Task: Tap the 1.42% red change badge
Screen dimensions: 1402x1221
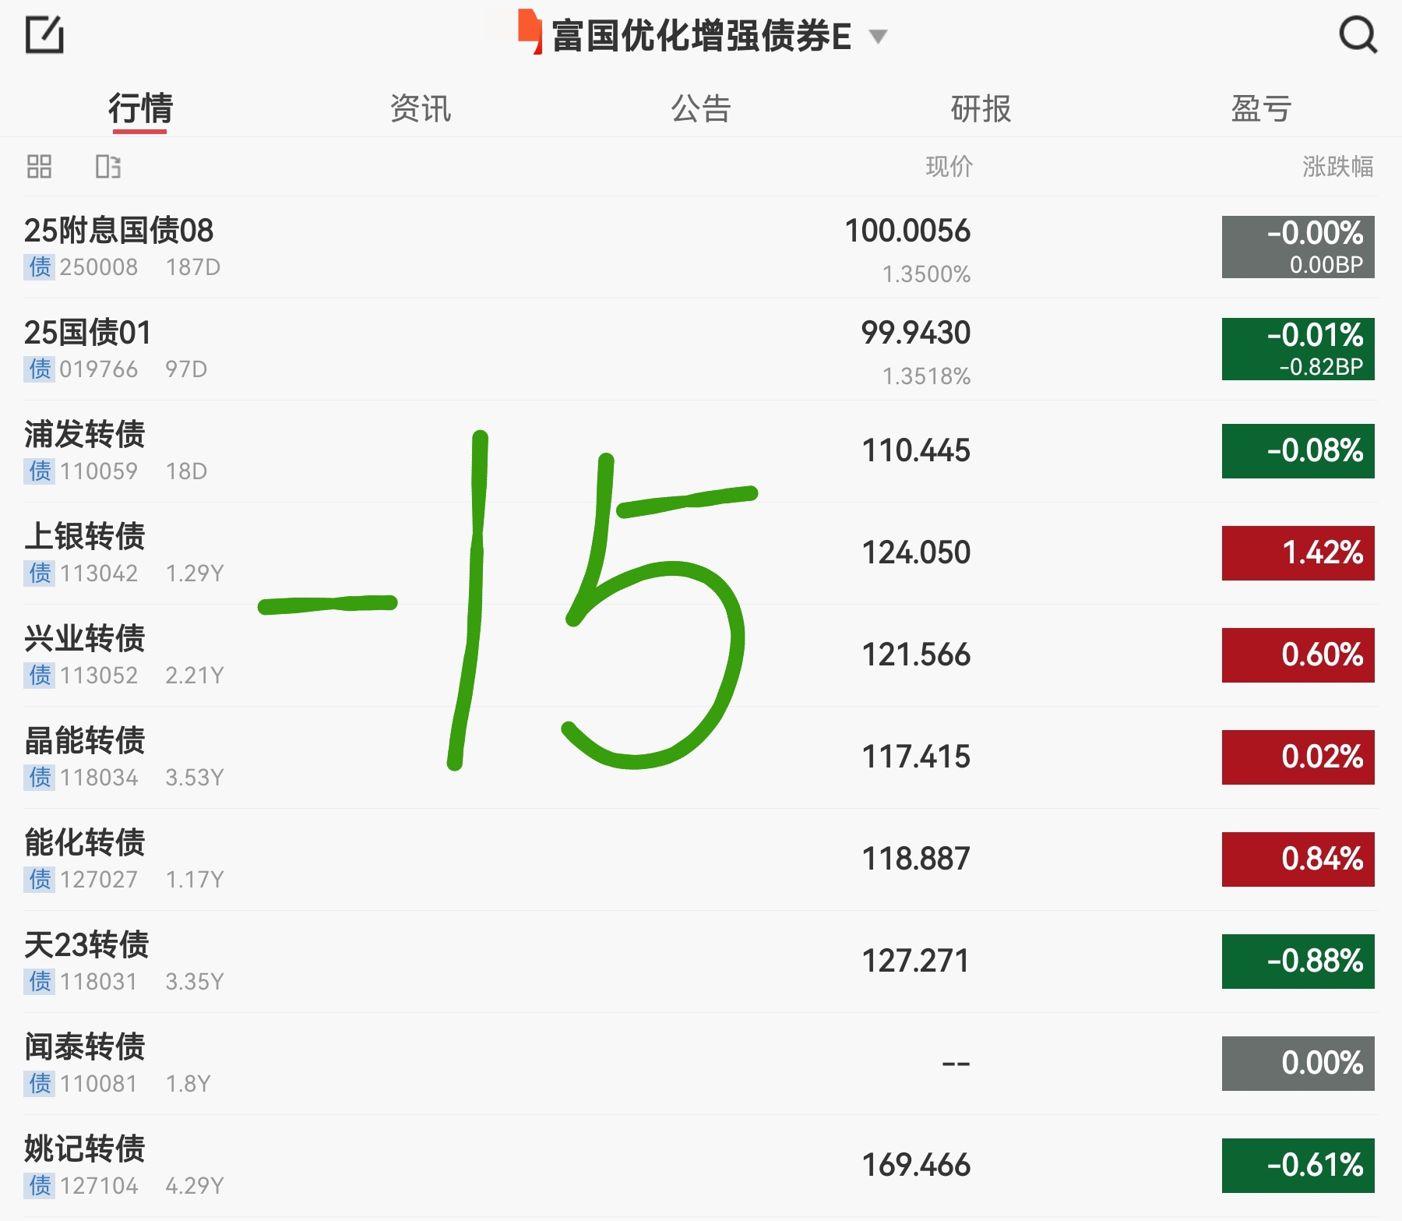Action: (1298, 553)
